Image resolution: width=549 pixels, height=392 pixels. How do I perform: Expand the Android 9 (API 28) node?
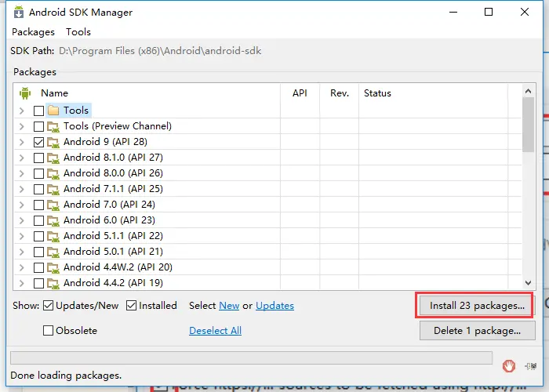[x=22, y=142]
